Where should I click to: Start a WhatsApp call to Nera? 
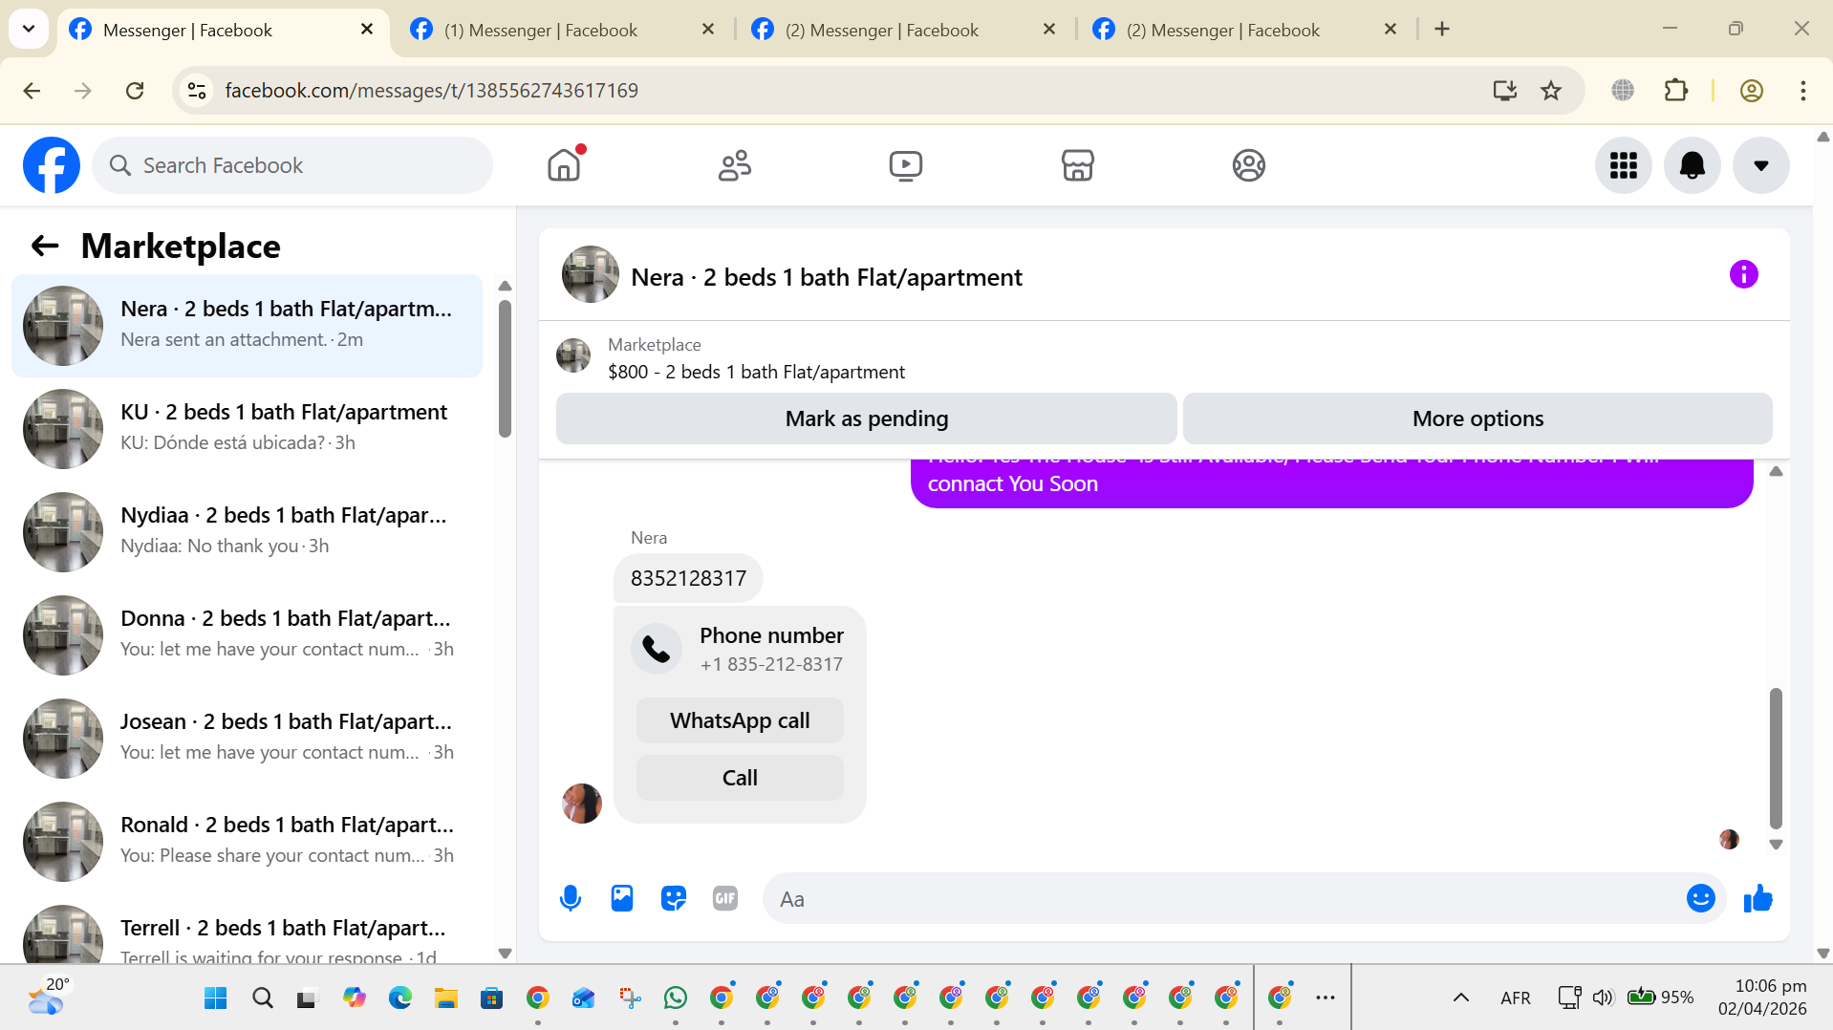(x=740, y=720)
